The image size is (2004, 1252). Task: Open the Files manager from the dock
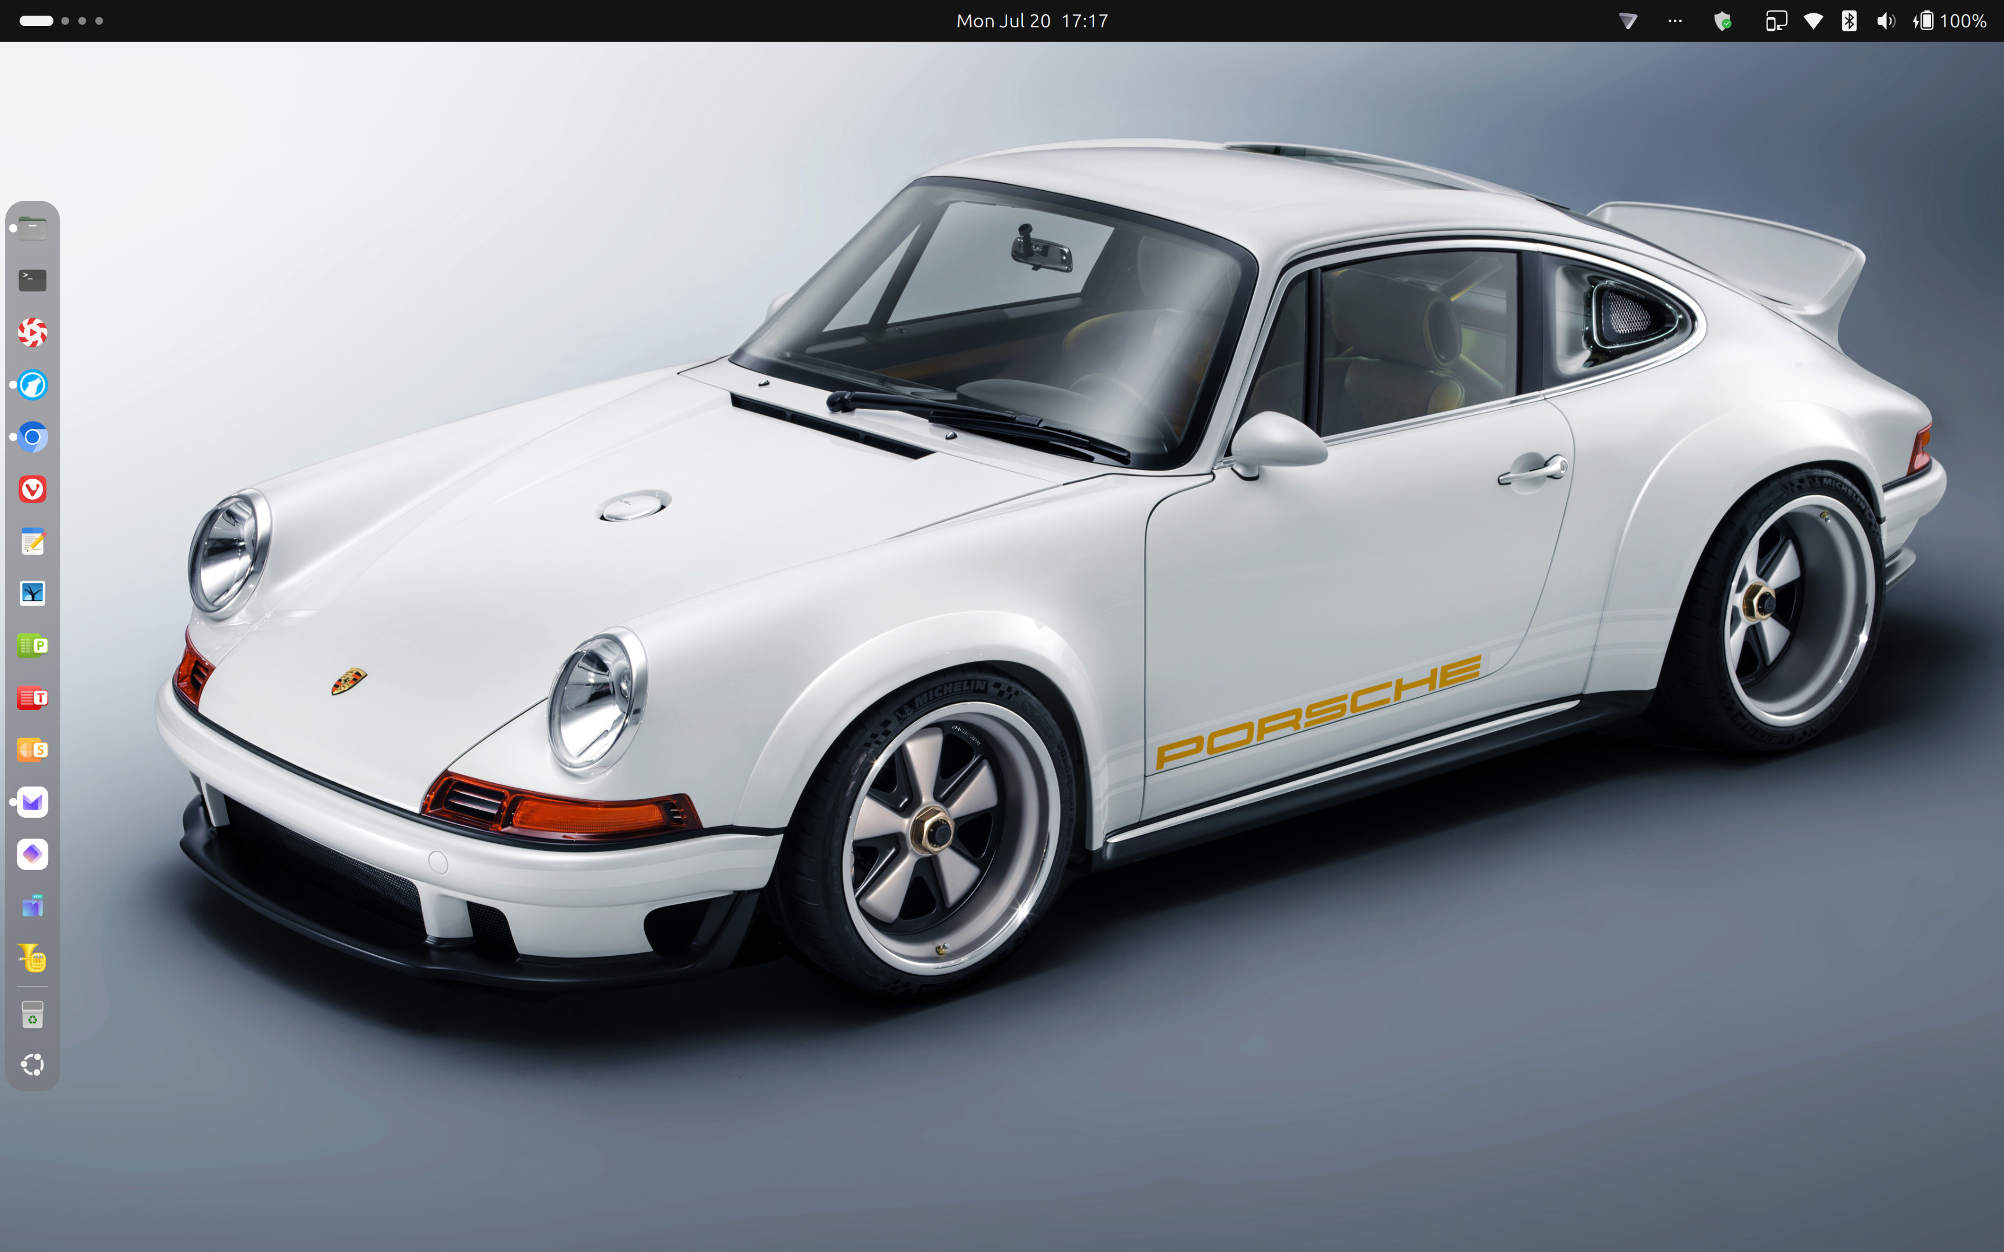[x=32, y=228]
